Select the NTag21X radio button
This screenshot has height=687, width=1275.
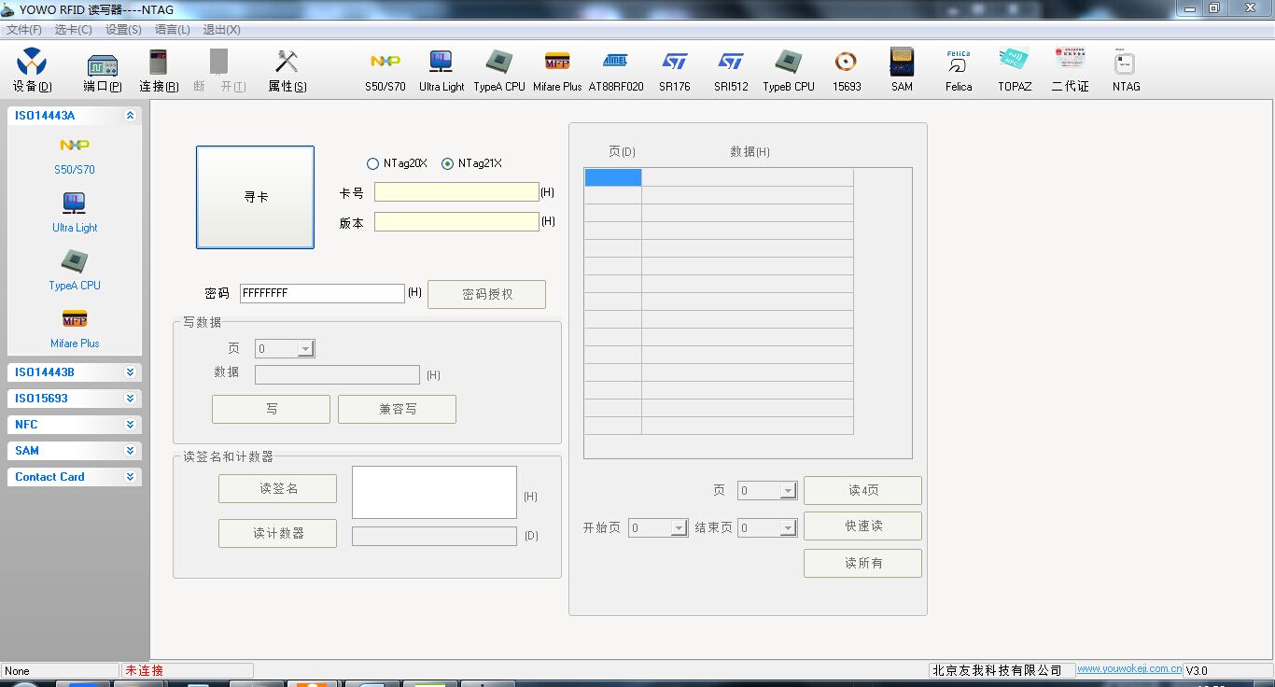[x=448, y=163]
